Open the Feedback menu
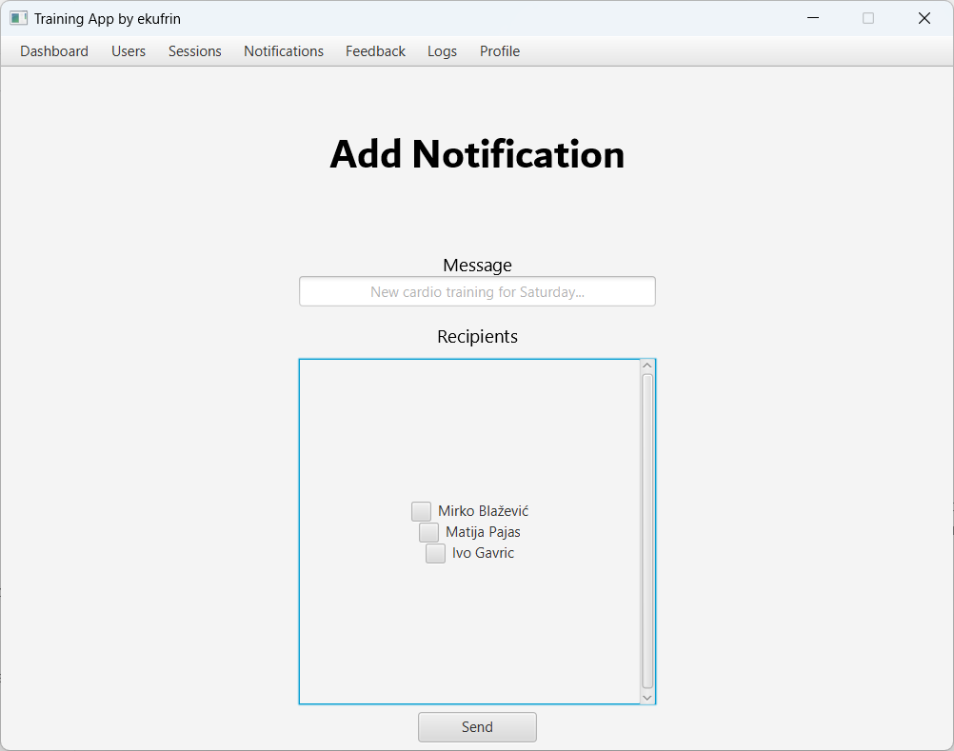 375,51
